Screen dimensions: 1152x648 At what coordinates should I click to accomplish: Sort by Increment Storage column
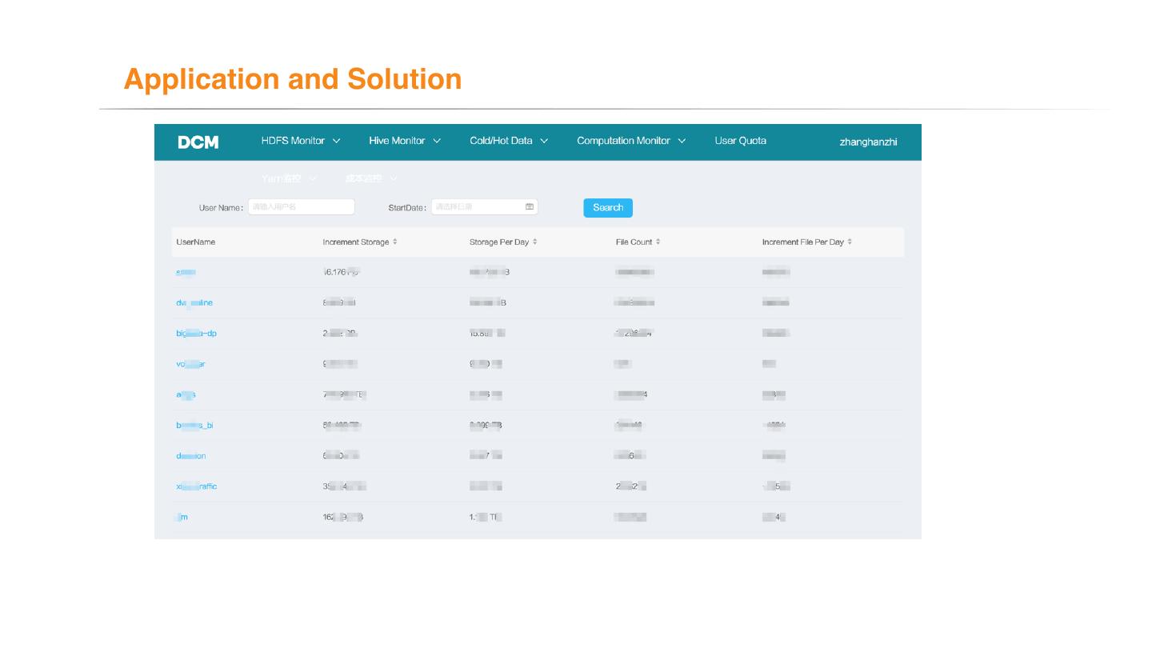coord(394,242)
